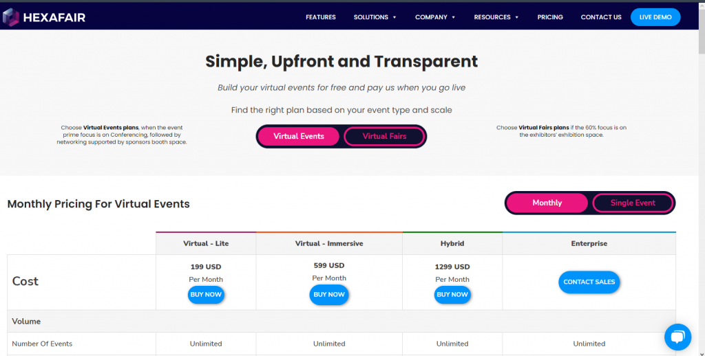
Task: Open the Contact Us page
Action: point(600,17)
